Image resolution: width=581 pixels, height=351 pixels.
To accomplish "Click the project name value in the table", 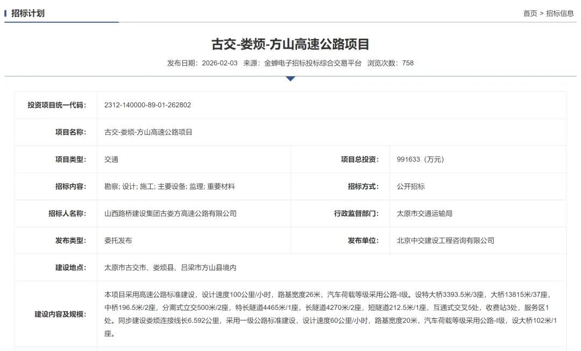I will (x=148, y=132).
